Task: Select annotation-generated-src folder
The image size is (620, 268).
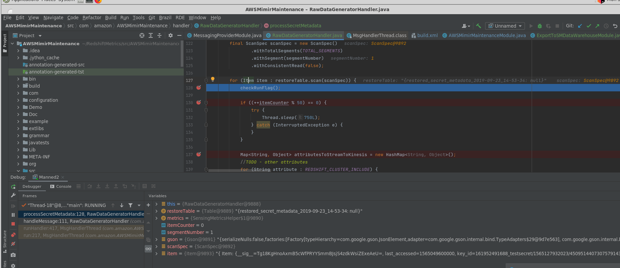Action: pos(57,65)
